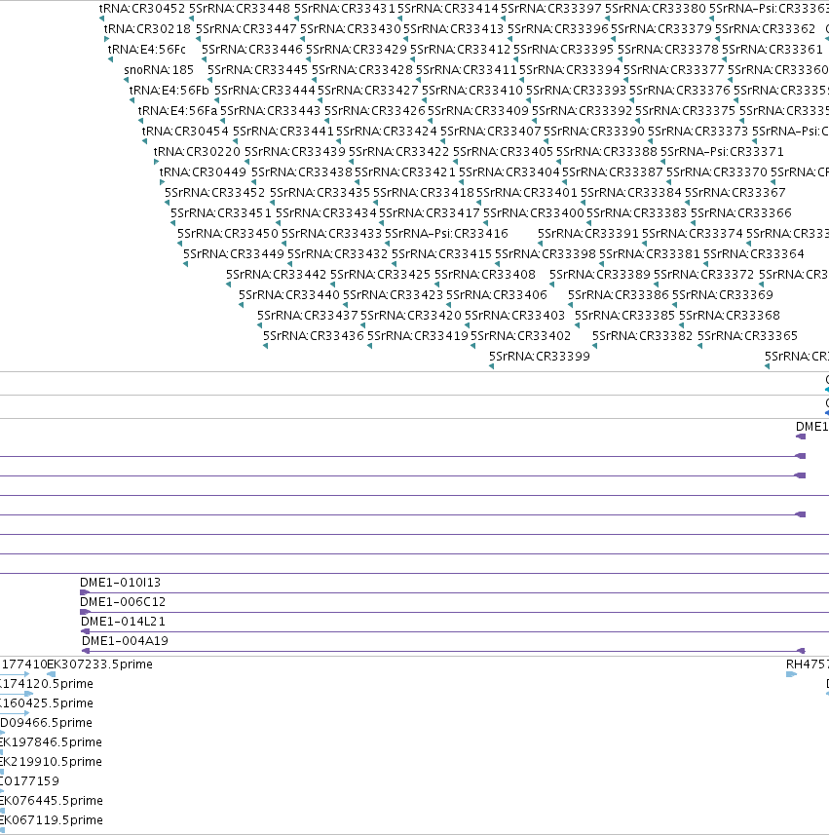Select 5SrRNA:CR33451 gene label
The image size is (829, 835).
[x=221, y=213]
